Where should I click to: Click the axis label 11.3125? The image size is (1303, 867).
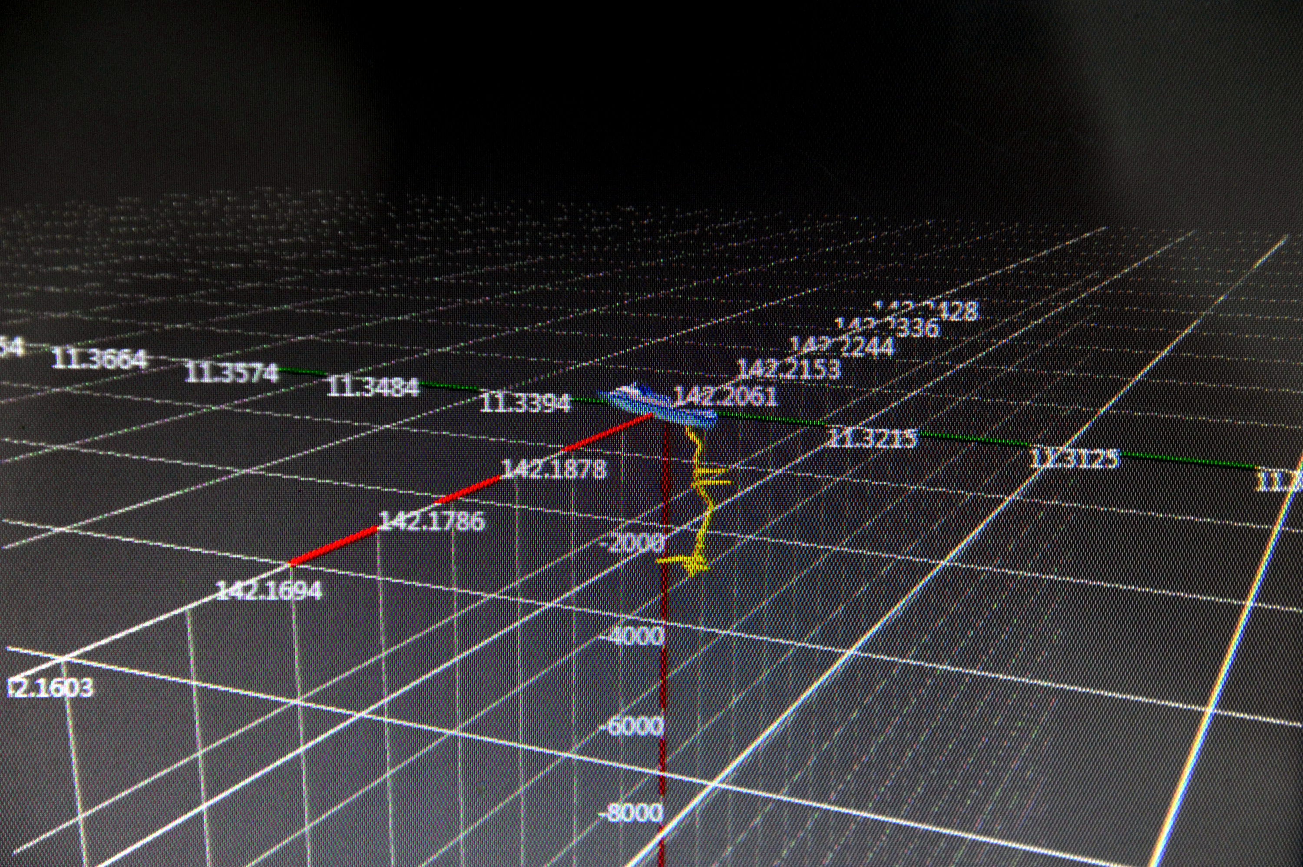click(x=1075, y=458)
